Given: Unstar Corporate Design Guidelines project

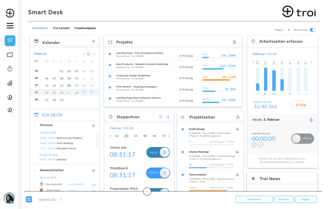Looking at the screenshot, I should pos(110,76).
